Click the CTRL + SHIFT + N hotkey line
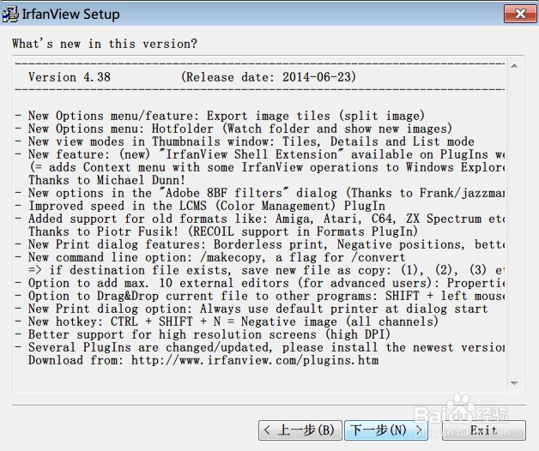539x451 pixels. (x=227, y=322)
